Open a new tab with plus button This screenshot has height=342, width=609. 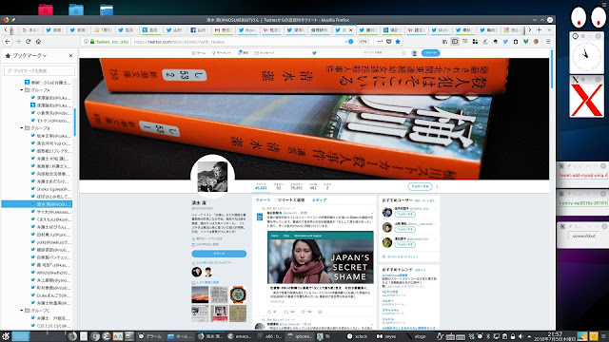pyautogui.click(x=540, y=29)
